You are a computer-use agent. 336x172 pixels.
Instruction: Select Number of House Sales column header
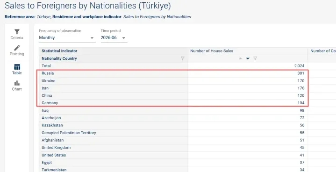(x=212, y=51)
